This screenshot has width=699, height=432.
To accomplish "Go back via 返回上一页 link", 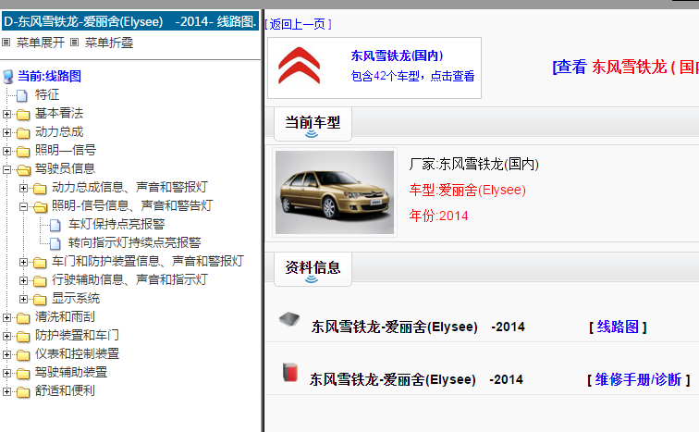I will point(298,24).
